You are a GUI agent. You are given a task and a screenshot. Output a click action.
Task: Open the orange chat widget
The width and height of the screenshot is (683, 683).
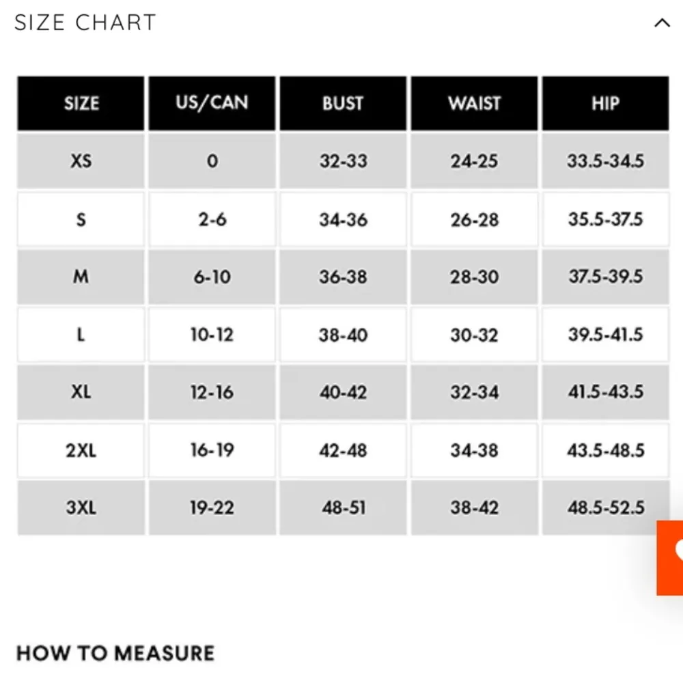pos(671,557)
